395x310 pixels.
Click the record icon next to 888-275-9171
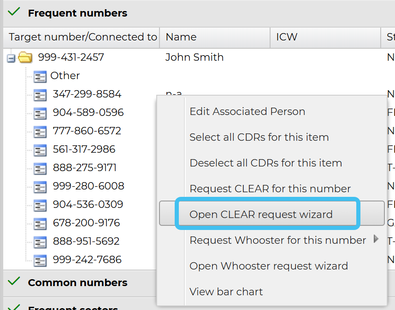[41, 168]
